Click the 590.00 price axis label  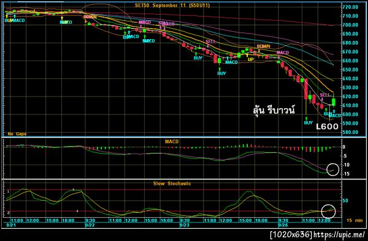[x=350, y=123]
